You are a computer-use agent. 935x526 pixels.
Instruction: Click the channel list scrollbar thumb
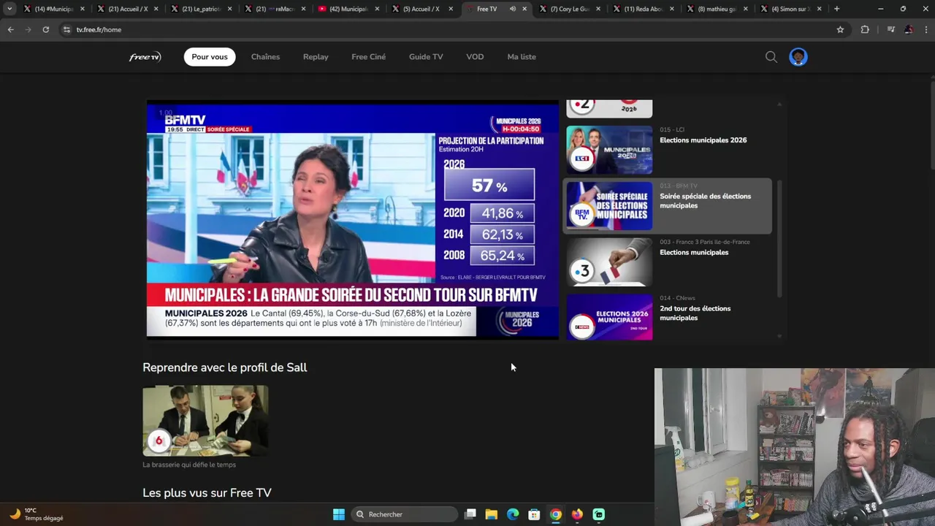tap(779, 237)
